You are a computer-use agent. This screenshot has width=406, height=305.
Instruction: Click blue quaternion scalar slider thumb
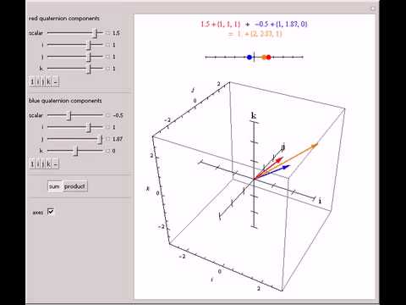point(69,115)
